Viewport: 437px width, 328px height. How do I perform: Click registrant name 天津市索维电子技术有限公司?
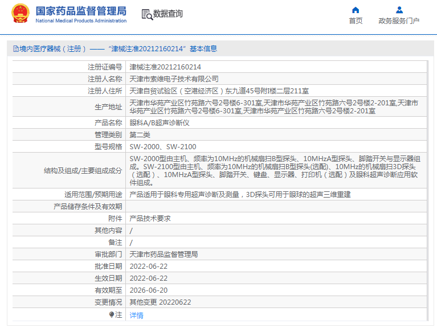coord(174,79)
